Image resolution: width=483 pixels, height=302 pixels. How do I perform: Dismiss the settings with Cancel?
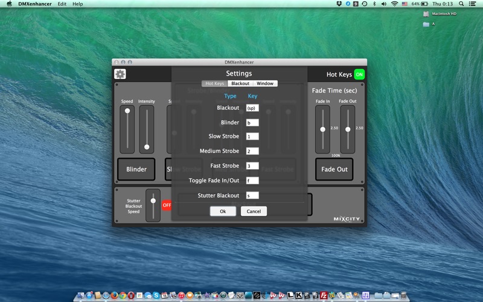(x=254, y=211)
